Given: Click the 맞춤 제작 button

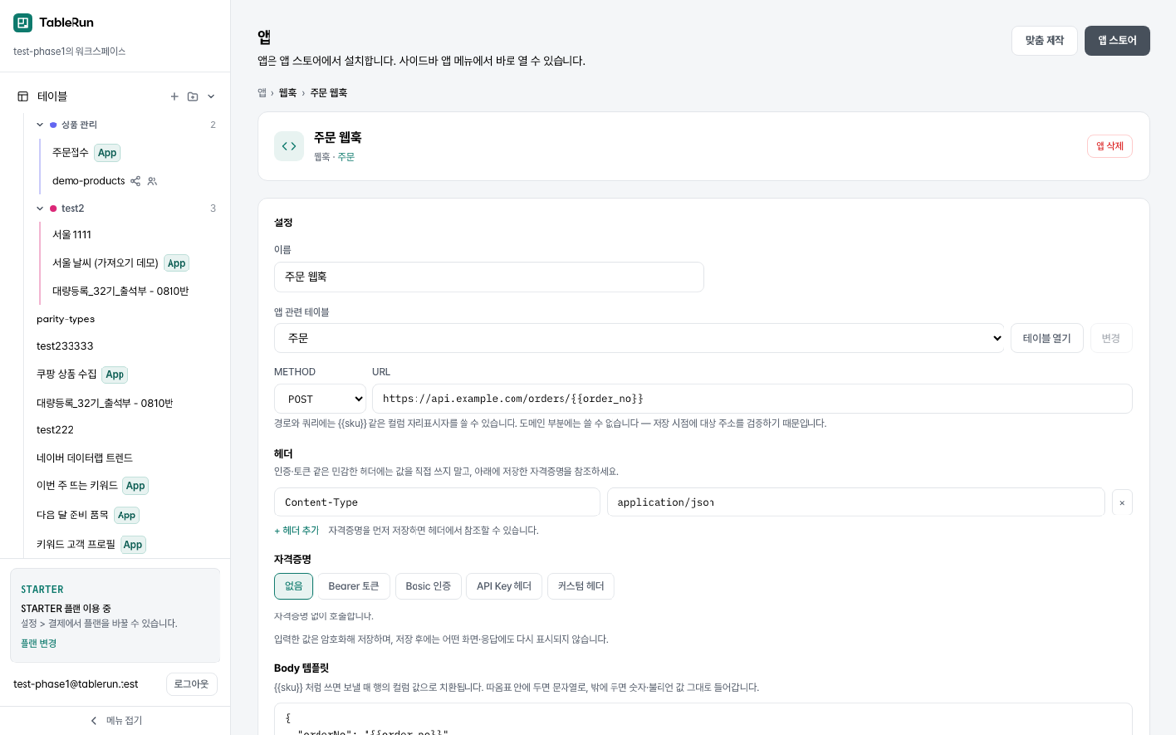Looking at the screenshot, I should pyautogui.click(x=1045, y=41).
